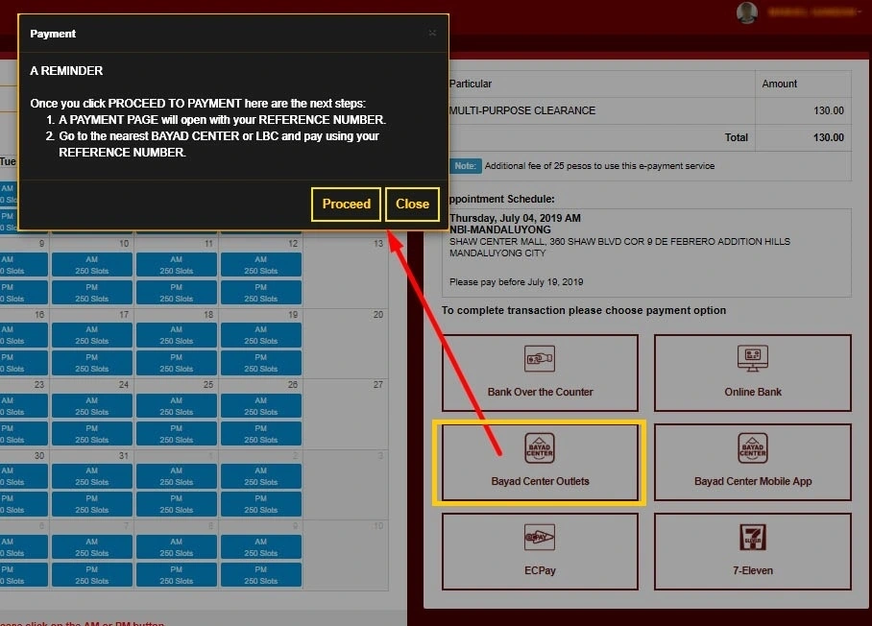The width and height of the screenshot is (872, 626).
Task: Pick the Bayad Center Outlets payment option
Action: (x=540, y=462)
